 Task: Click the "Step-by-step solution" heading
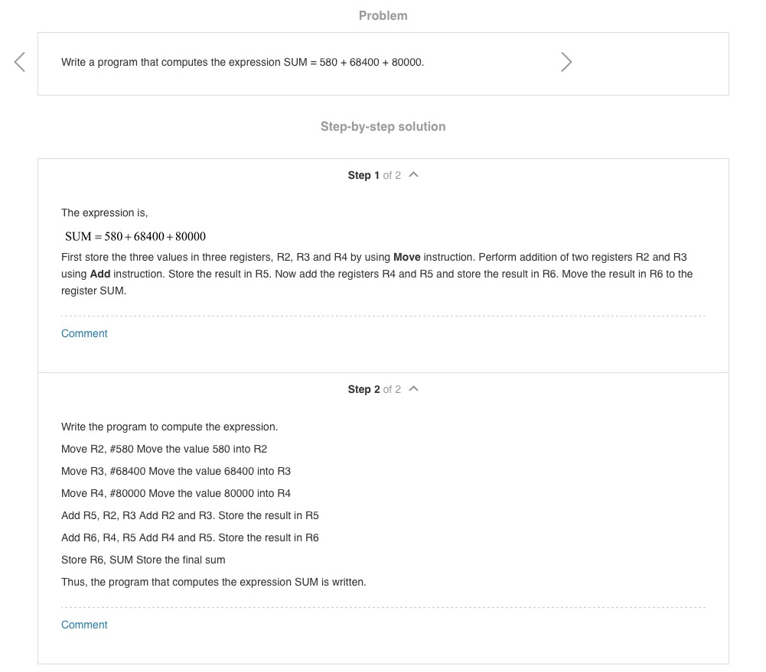coord(383,127)
